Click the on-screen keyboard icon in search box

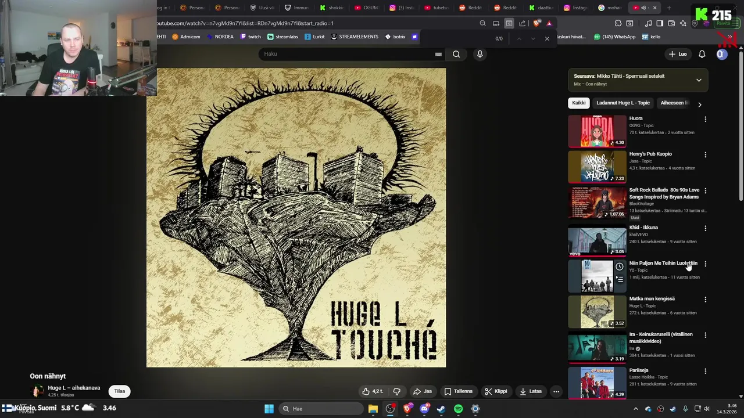coord(438,54)
